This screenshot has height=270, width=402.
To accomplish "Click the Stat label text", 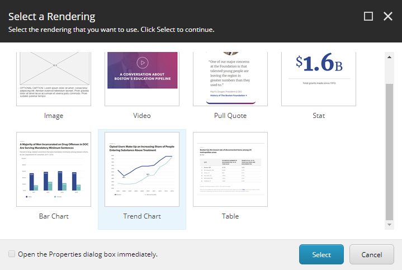I will click(x=319, y=116).
